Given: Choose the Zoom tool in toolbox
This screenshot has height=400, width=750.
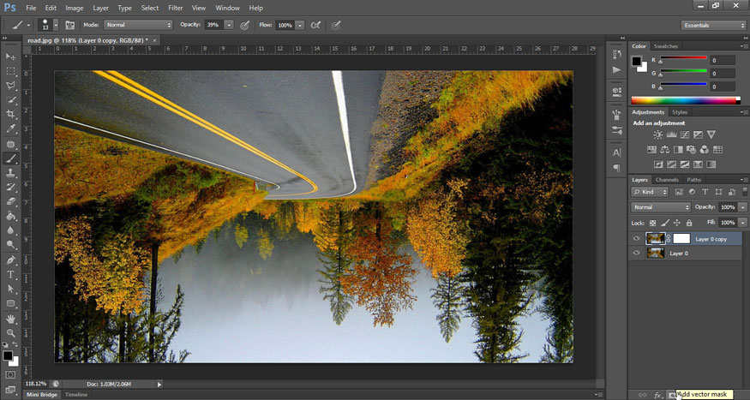Looking at the screenshot, I should click(x=11, y=332).
